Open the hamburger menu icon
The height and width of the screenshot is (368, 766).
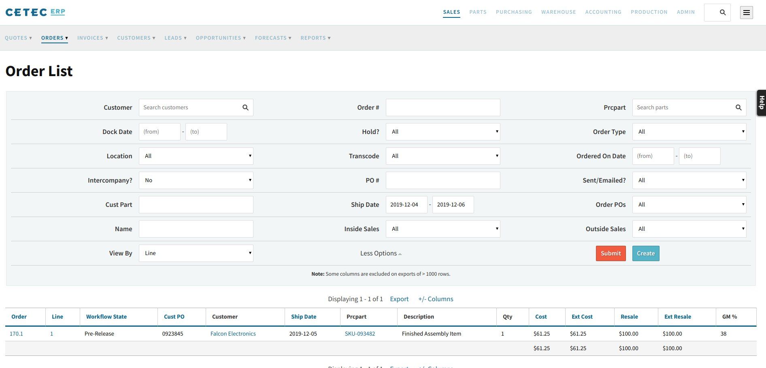pyautogui.click(x=746, y=13)
